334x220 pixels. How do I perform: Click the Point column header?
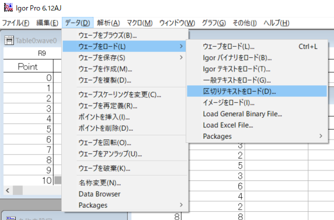click(28, 67)
